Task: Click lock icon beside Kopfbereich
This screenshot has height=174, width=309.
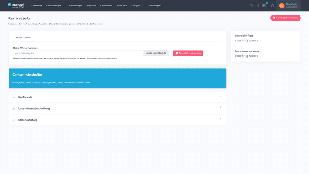Action: (14, 97)
